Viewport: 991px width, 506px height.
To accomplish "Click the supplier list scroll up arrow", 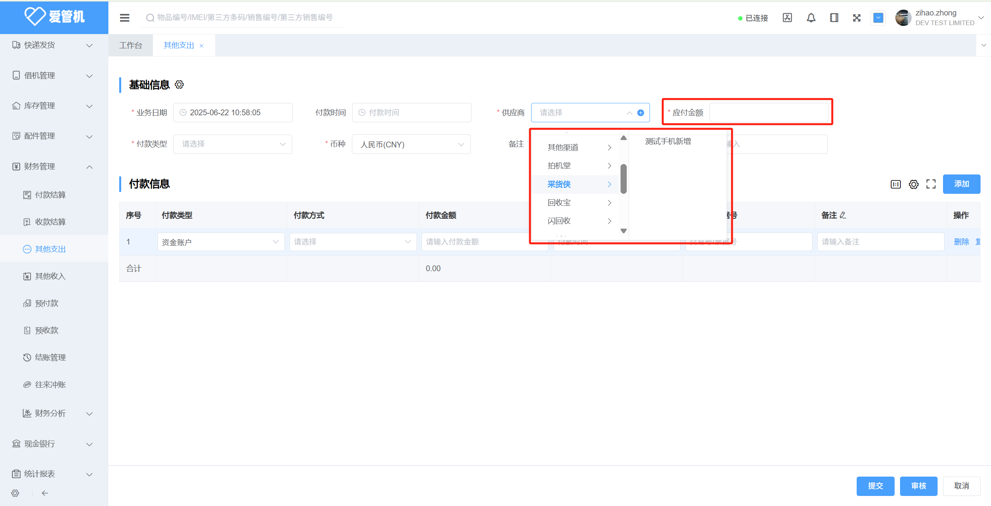I will (623, 138).
